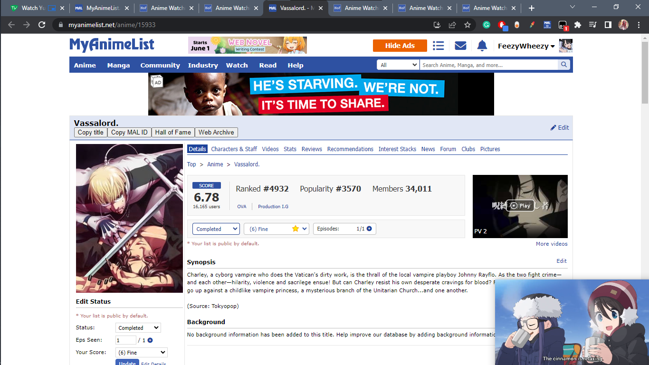Bookmark this page with the star icon

[468, 25]
